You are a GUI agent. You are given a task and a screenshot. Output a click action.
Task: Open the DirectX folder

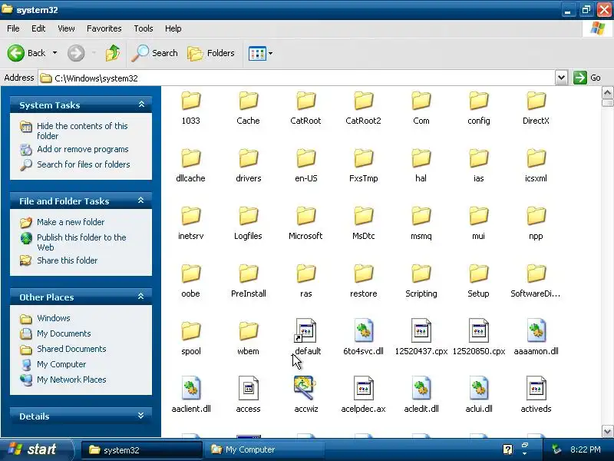coord(536,108)
